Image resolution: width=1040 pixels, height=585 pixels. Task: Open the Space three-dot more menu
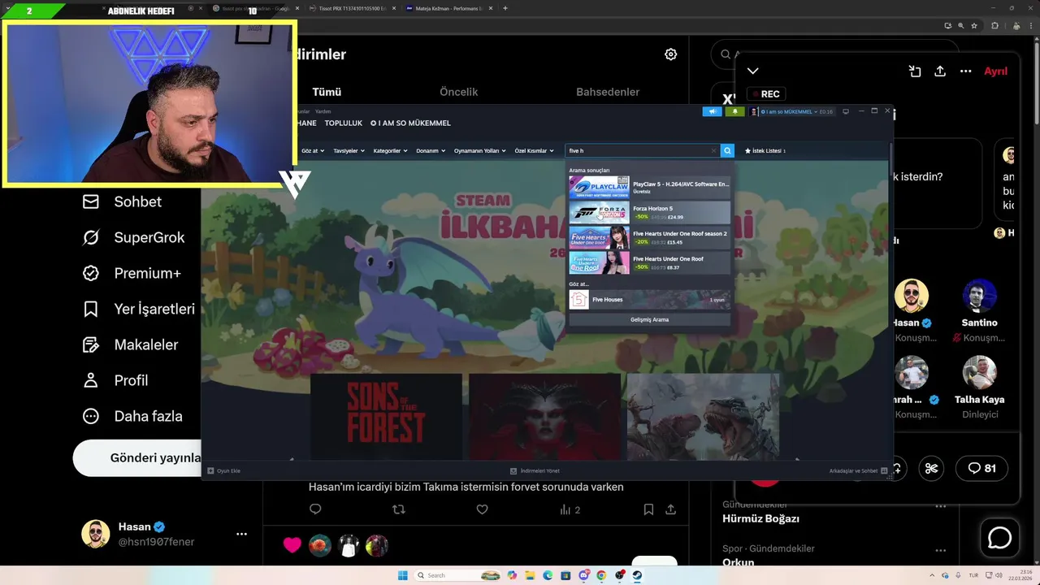[x=965, y=71]
